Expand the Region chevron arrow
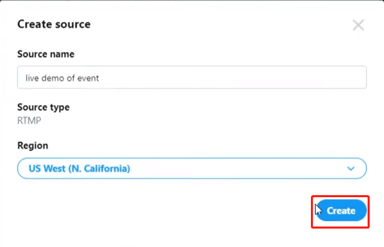 [351, 169]
